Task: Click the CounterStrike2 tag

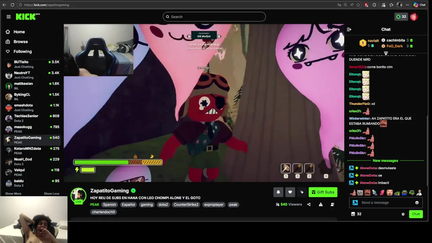Action: [186, 205]
